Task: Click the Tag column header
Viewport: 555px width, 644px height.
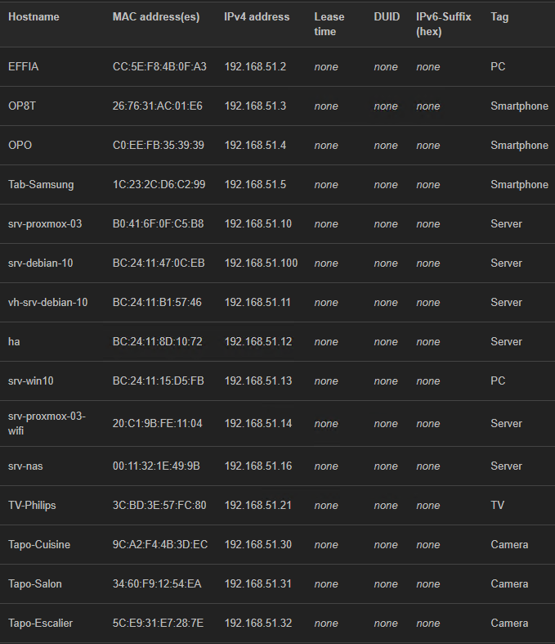Action: [499, 17]
